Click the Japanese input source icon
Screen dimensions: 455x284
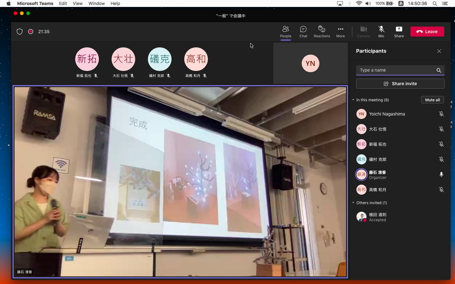point(401,3)
